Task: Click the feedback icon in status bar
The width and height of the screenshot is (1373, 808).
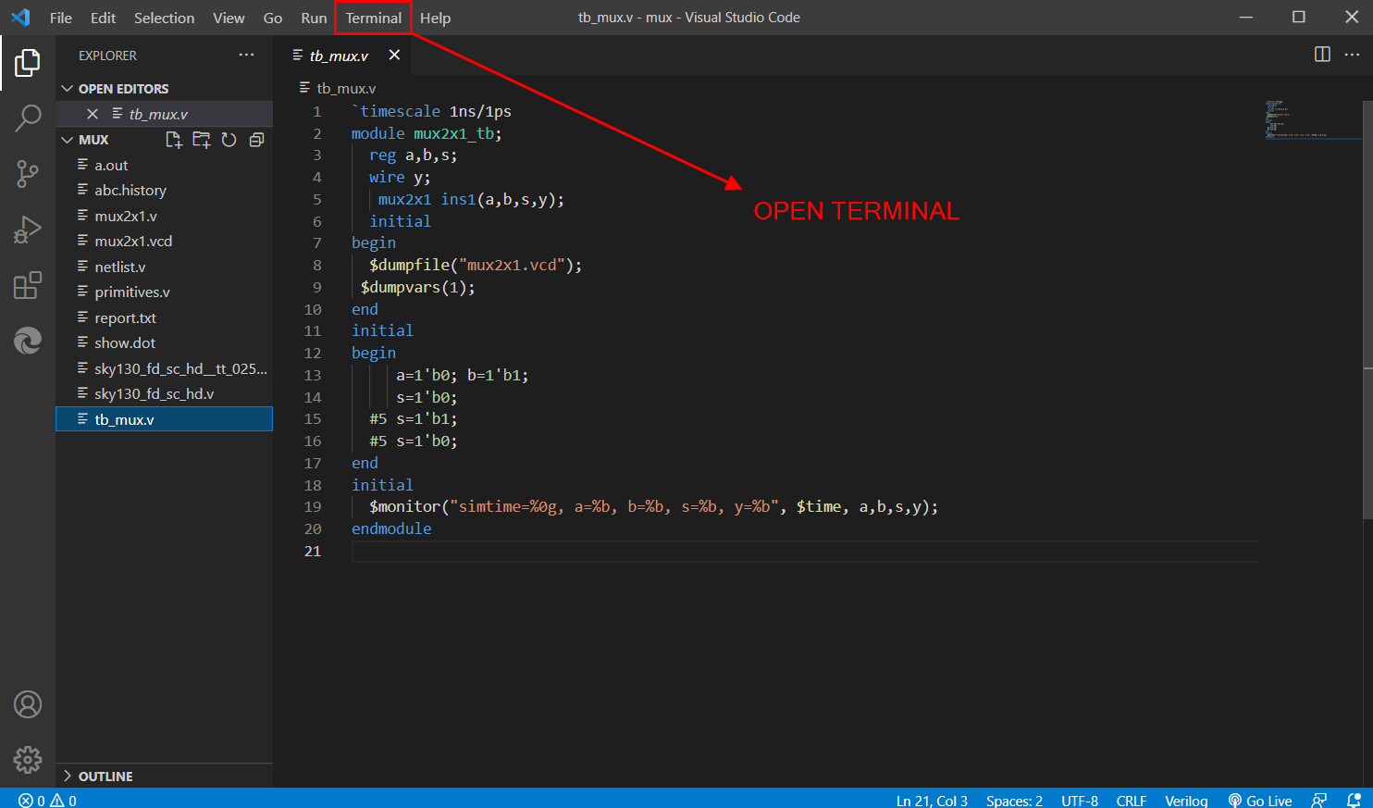Action: click(1319, 801)
